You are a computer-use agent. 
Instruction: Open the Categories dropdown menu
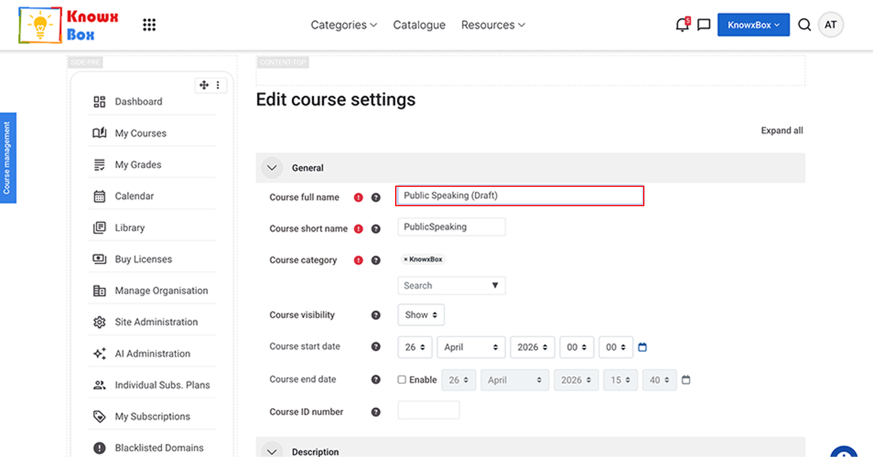pyautogui.click(x=344, y=25)
